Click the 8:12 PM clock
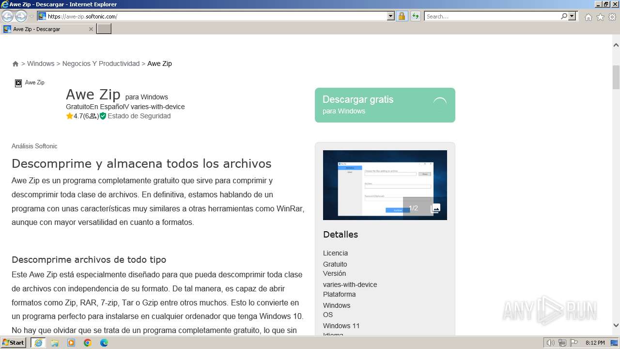The image size is (620, 349). (x=595, y=343)
